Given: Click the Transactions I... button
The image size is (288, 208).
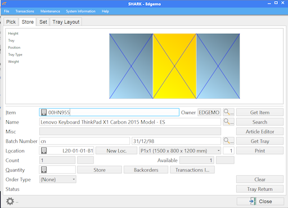Looking at the screenshot, I should [192, 170].
